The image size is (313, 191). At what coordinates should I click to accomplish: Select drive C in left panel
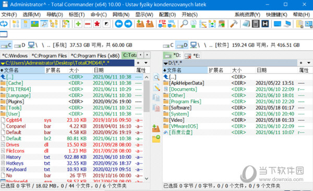coord(6,45)
